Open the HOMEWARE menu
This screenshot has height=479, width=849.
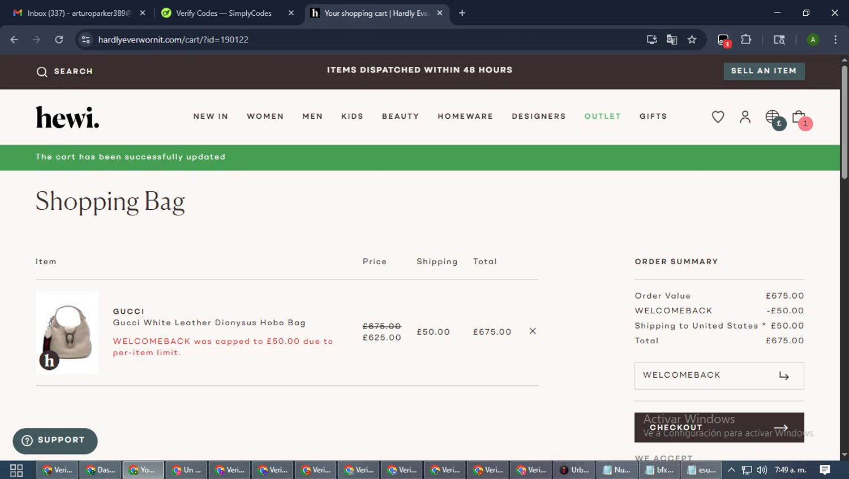coord(465,116)
